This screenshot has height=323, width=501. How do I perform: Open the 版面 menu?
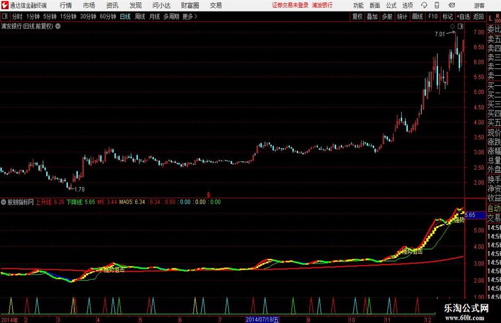pyautogui.click(x=374, y=5)
